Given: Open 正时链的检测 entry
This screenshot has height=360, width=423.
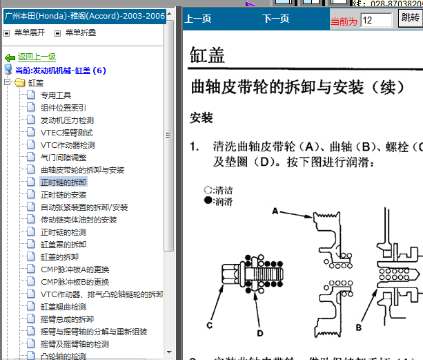Looking at the screenshot, I should pos(63,232).
